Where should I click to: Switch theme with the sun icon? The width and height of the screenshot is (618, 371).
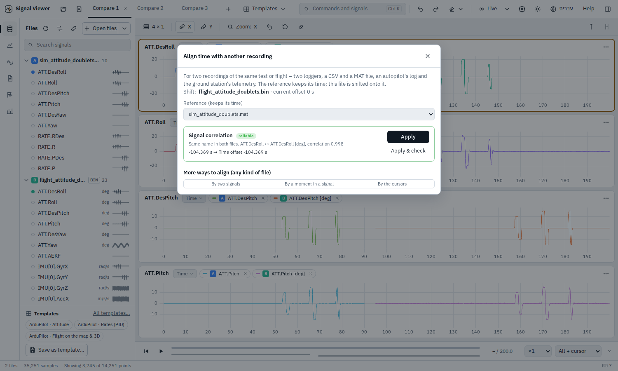pyautogui.click(x=538, y=9)
